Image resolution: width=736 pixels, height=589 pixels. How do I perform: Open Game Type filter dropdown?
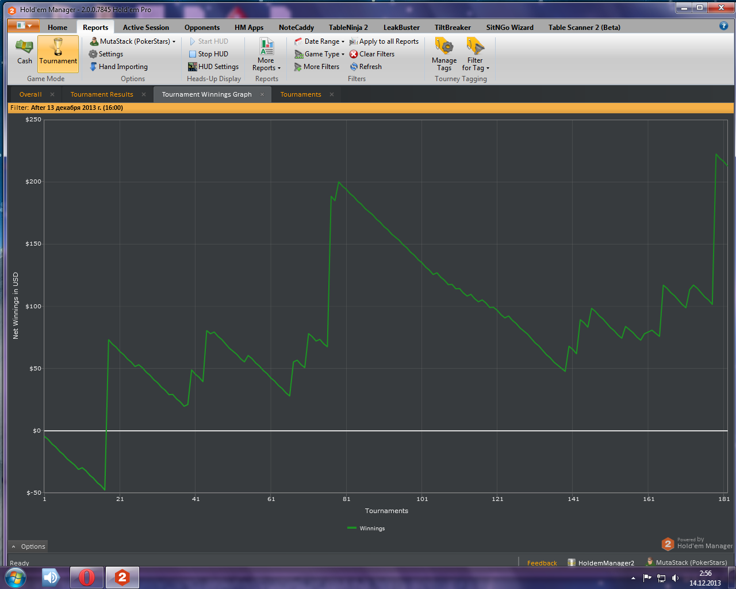319,54
